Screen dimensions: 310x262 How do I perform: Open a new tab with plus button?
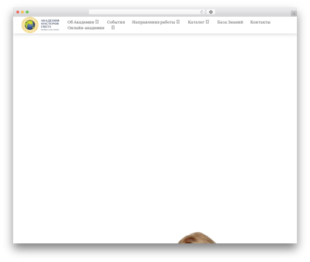coord(294,14)
